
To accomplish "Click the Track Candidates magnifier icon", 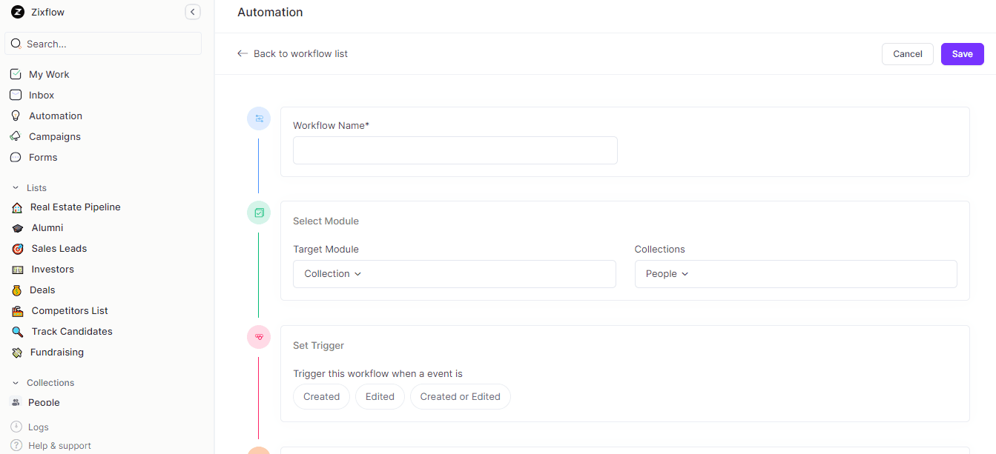I will [17, 331].
